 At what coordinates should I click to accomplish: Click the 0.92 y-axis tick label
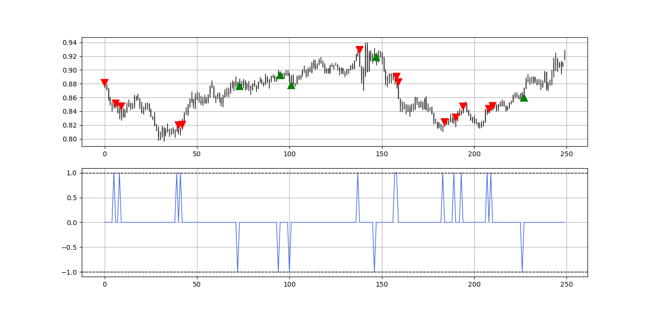(70, 56)
